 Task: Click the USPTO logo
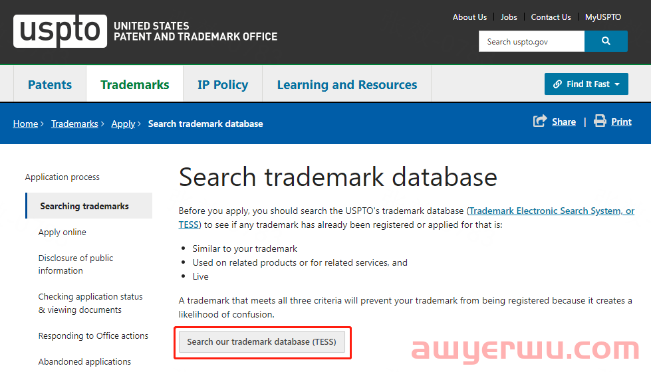(x=61, y=31)
